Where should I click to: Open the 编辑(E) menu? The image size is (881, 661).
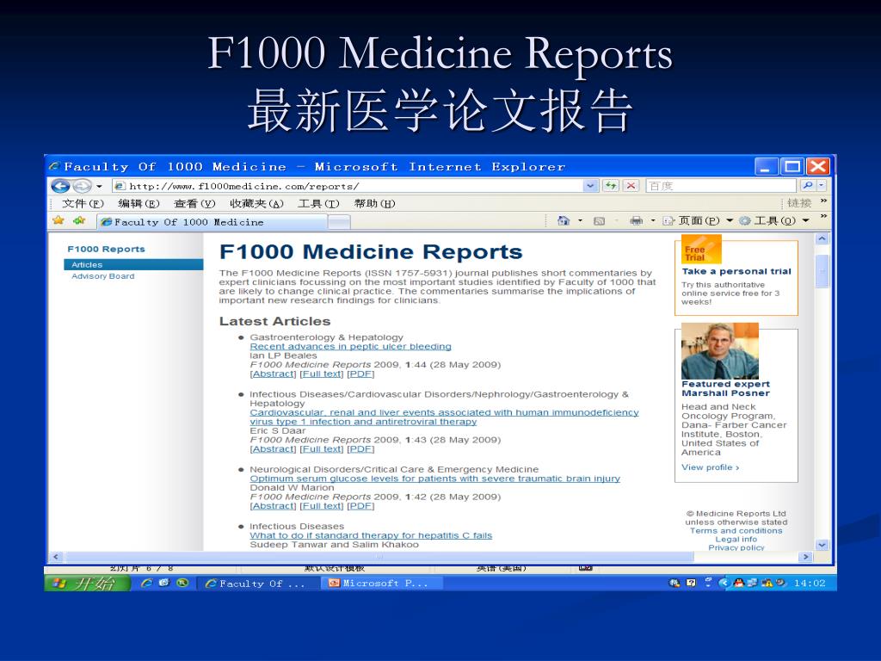pos(139,203)
